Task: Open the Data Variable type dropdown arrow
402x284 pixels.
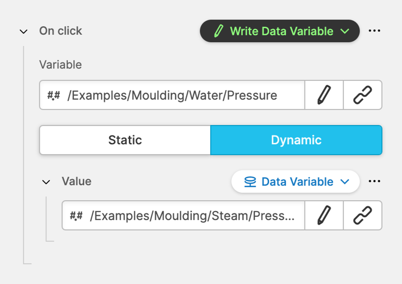Action: click(345, 182)
